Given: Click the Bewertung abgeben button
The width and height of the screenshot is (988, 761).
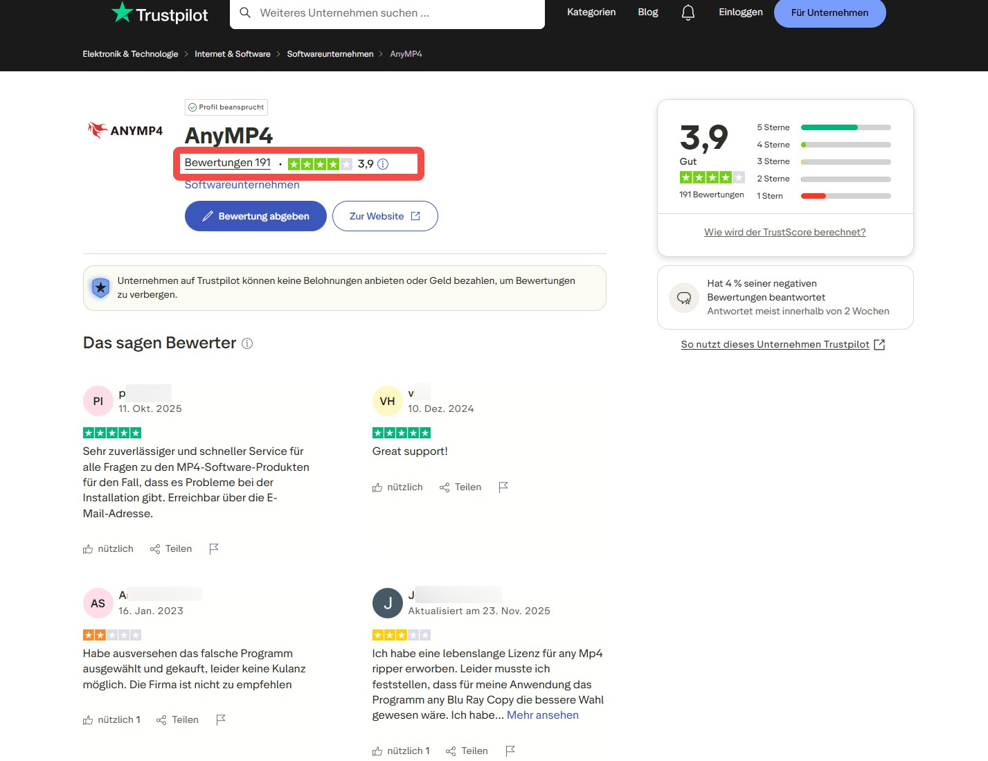Looking at the screenshot, I should point(255,215).
